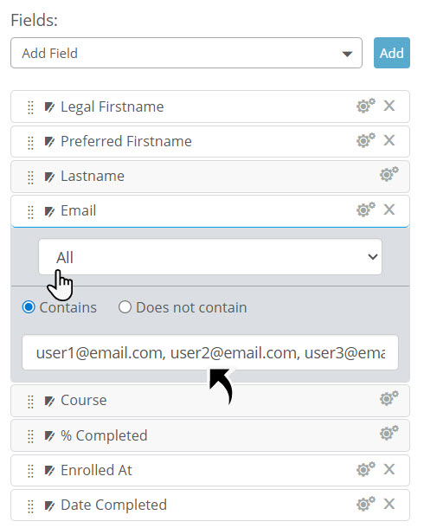Viewport: 424px width, 528px height.
Task: Remove the Preferred Firstname field
Action: click(389, 140)
